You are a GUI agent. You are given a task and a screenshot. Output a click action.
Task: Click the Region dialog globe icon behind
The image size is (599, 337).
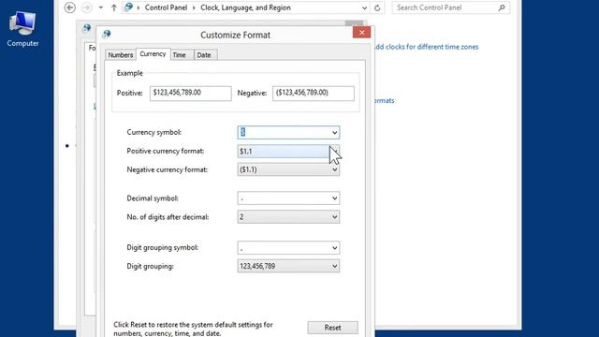pos(87,28)
